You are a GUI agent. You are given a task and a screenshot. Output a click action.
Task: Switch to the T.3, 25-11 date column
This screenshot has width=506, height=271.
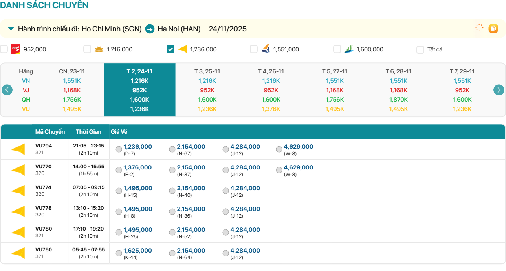point(207,71)
